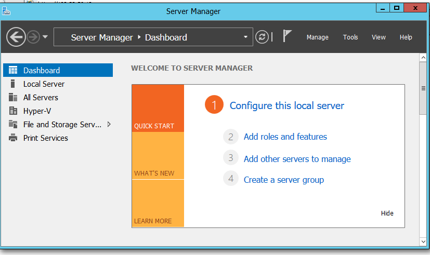Screen dimensions: 430x255
Task: Click Create a server group link
Action: 284,180
